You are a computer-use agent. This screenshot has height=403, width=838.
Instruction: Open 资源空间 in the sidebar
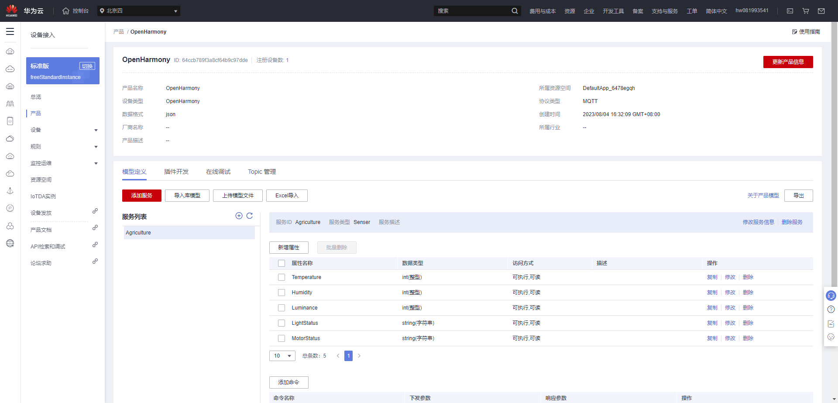(x=41, y=180)
